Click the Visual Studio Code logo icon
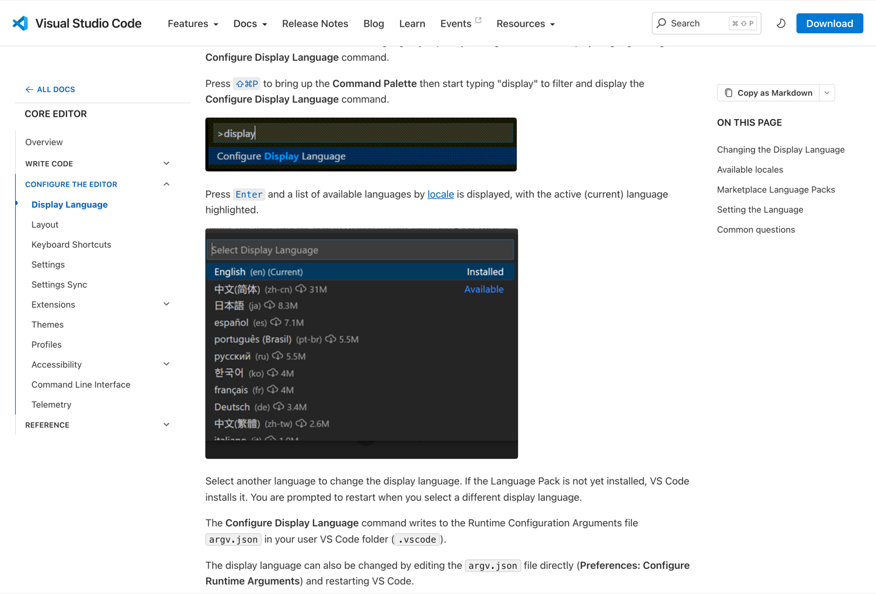 tap(20, 23)
